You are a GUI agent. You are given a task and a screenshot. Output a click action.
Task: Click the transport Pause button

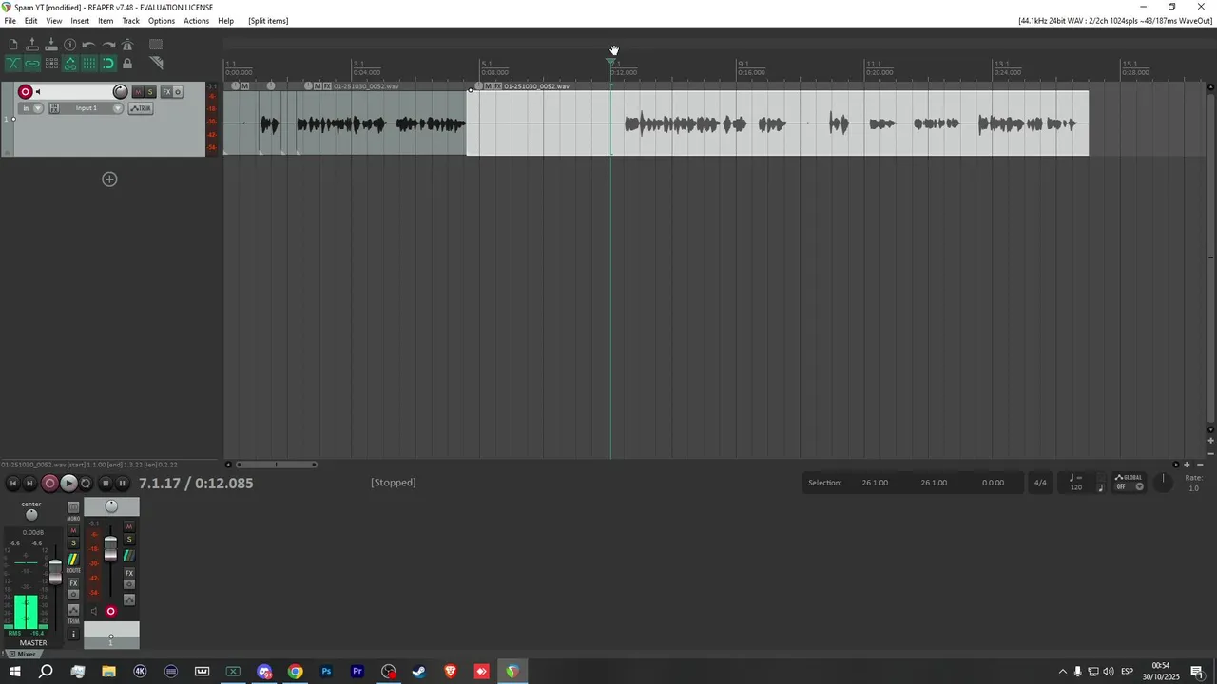122,484
